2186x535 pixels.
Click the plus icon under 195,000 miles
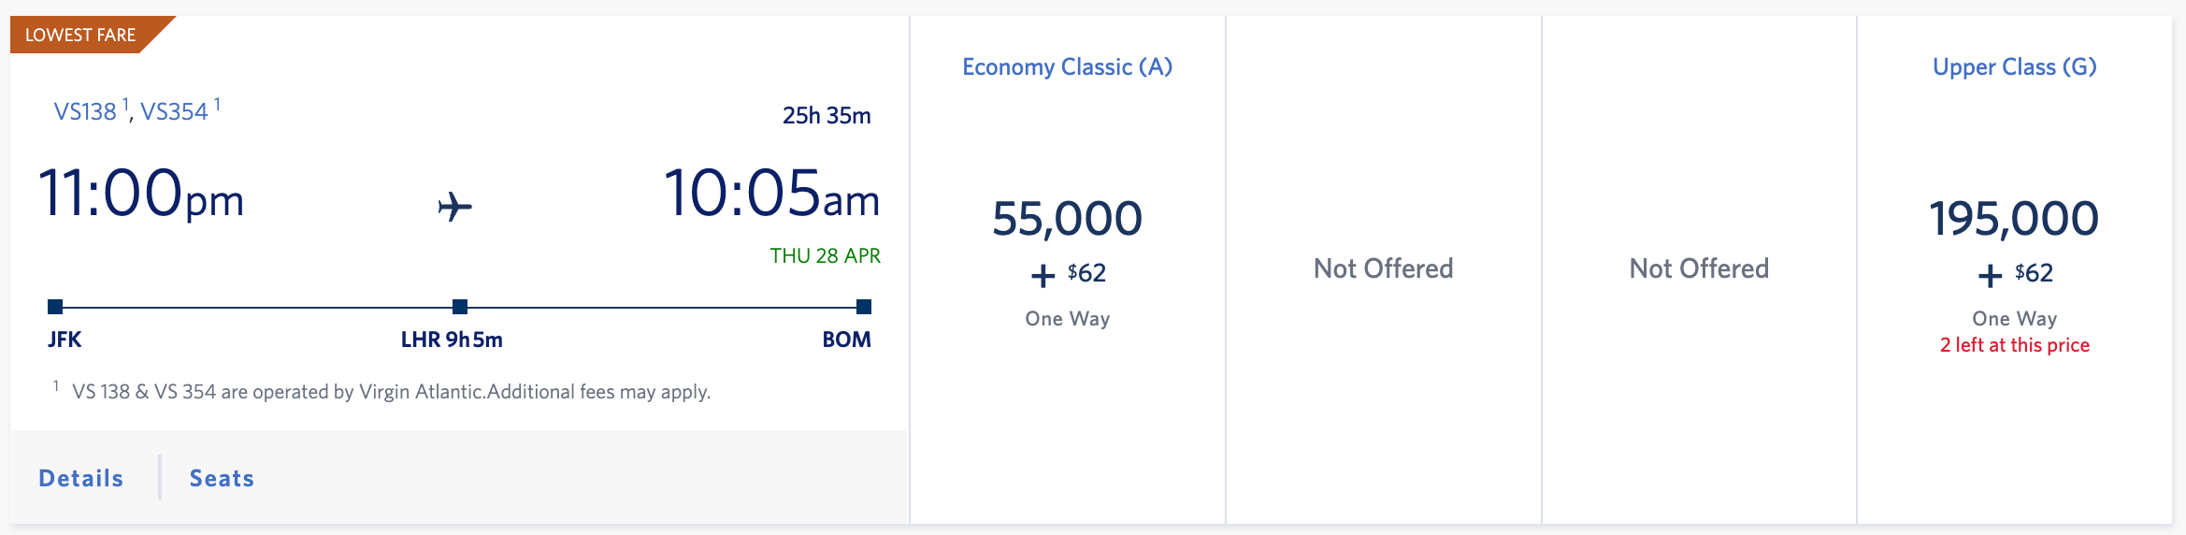coord(1990,276)
